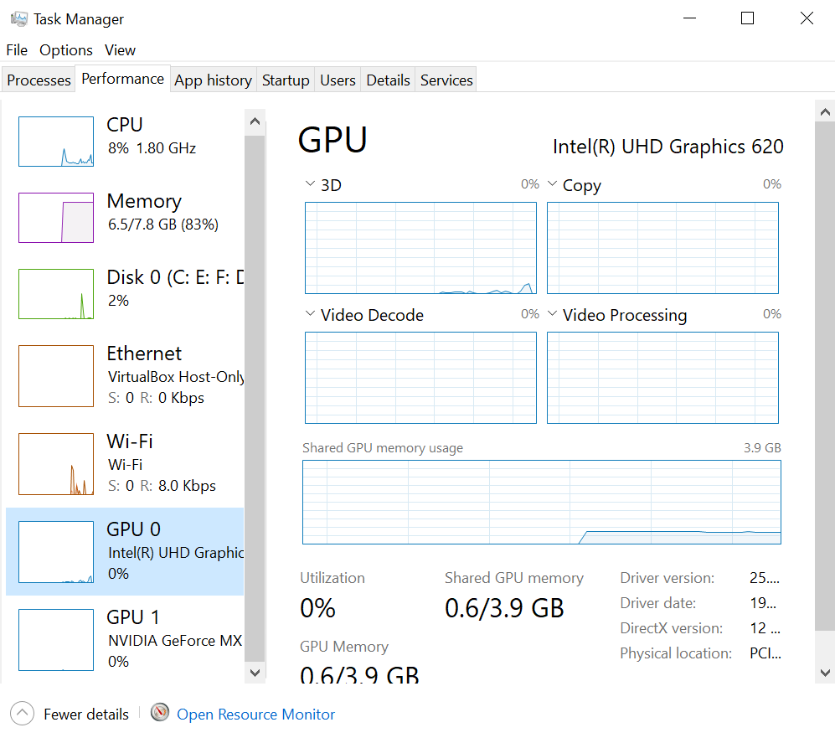Click the Video Processing usage graph
This screenshot has width=835, height=743.
[x=662, y=378]
